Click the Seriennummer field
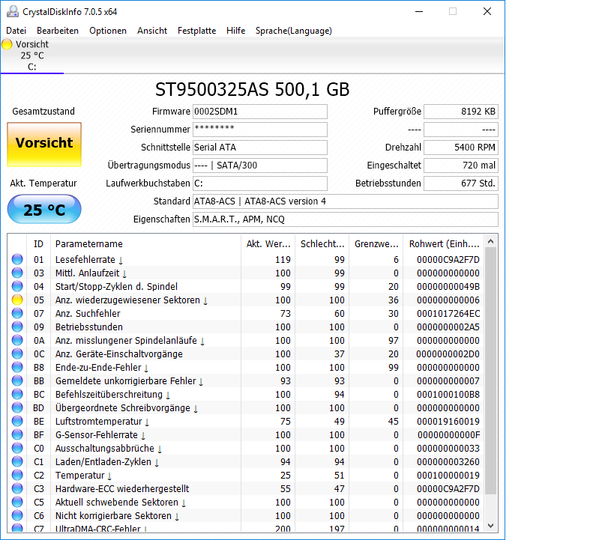614x540 pixels. (260, 130)
